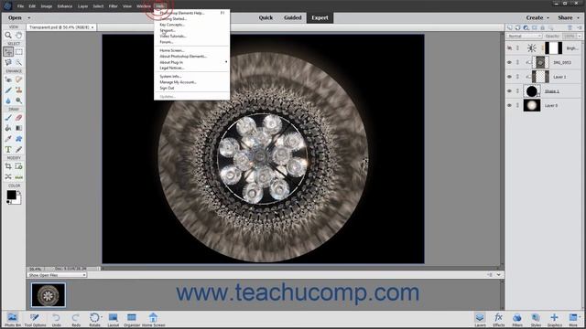Screen dimensions: 586x329
Task: Toggle the Layers panel button
Action: click(x=480, y=320)
